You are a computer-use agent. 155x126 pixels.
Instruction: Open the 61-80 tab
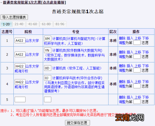(46, 24)
